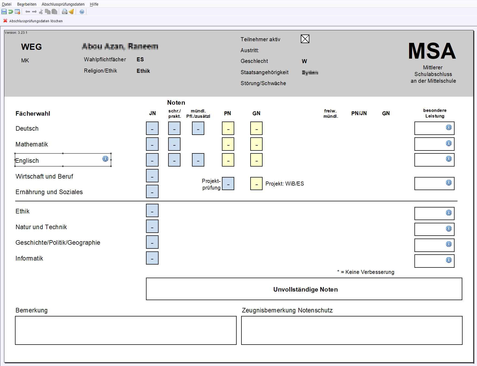Click the Wahlpflichtfächer value ES

(x=140, y=59)
